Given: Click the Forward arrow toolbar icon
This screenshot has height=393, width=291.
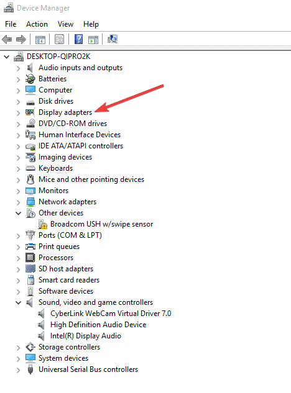Looking at the screenshot, I should (x=21, y=39).
